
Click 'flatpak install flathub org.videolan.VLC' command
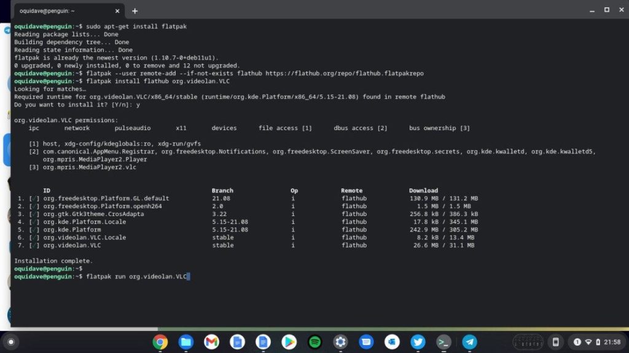pos(158,81)
